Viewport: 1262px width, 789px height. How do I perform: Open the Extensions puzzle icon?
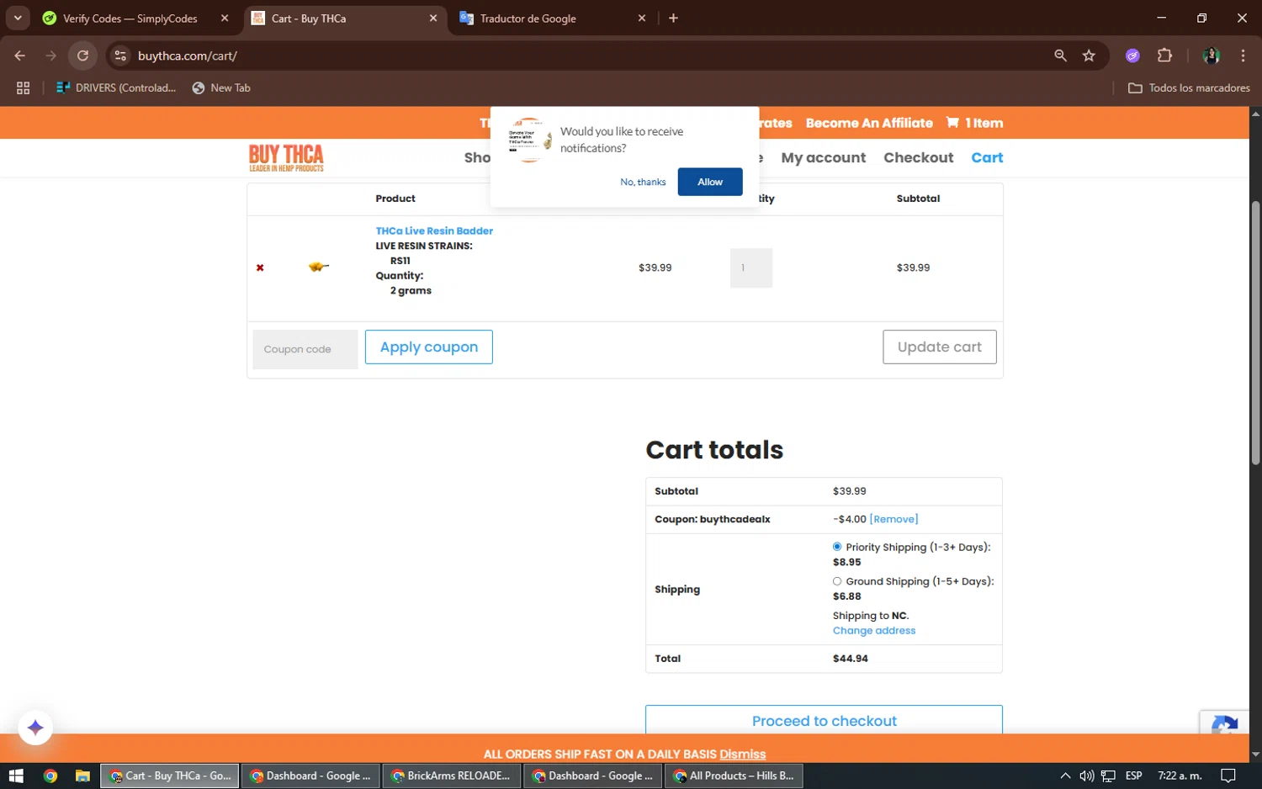click(1164, 56)
